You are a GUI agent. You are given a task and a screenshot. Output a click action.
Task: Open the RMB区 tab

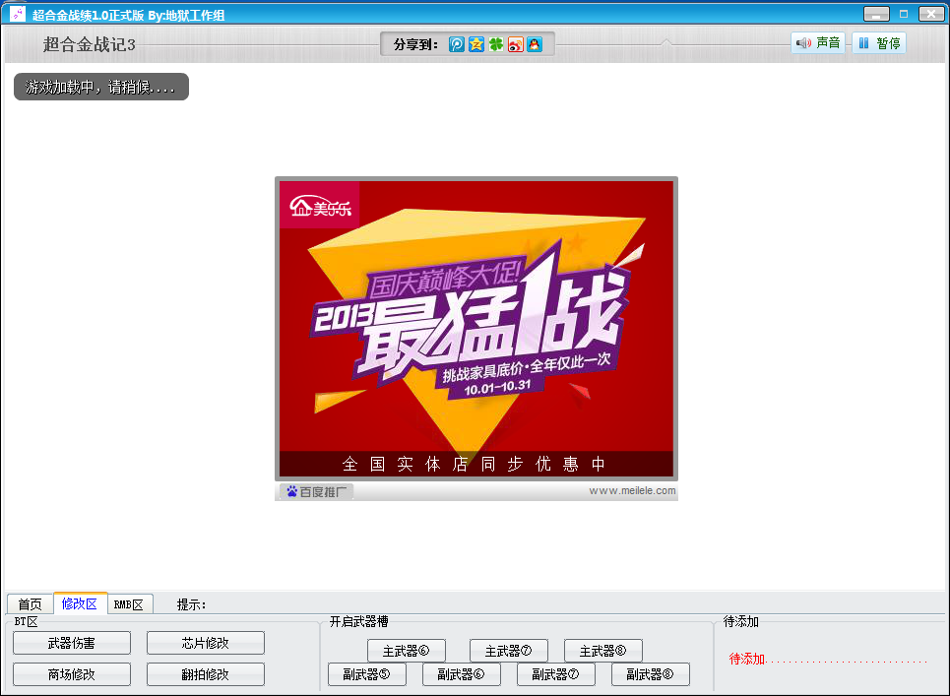point(130,603)
